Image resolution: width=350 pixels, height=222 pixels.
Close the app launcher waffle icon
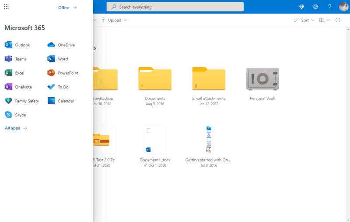[x=6, y=7]
